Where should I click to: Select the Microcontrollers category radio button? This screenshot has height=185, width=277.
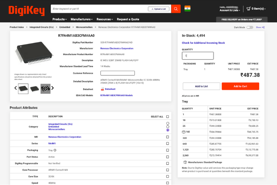tap(168, 130)
